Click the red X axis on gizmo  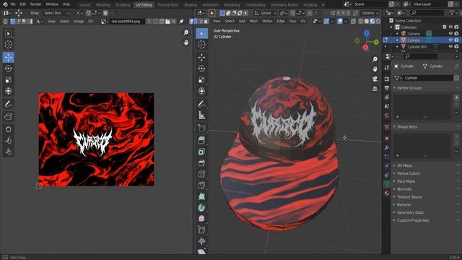pyautogui.click(x=365, y=48)
